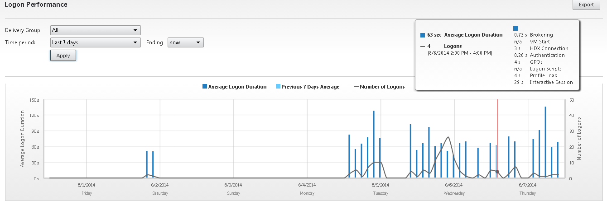
Task: Open the Delivery Group dropdown
Action: 96,30
